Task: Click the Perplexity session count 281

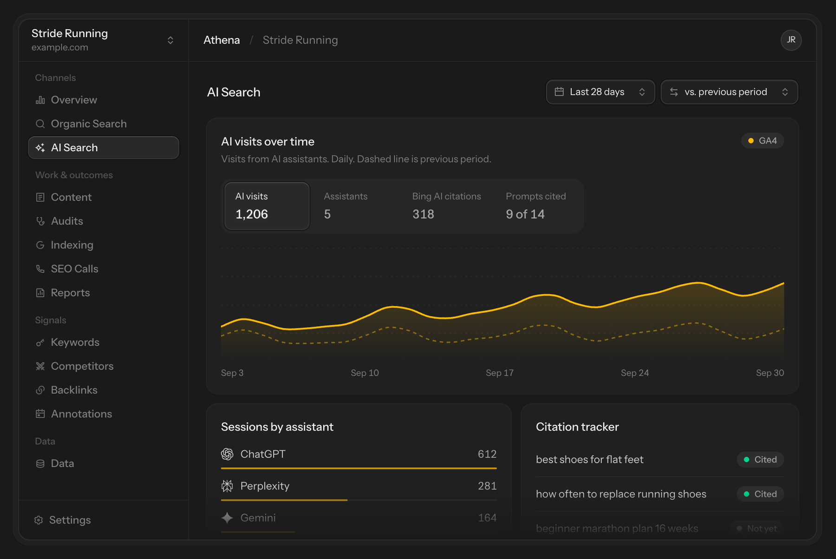Action: pos(487,486)
